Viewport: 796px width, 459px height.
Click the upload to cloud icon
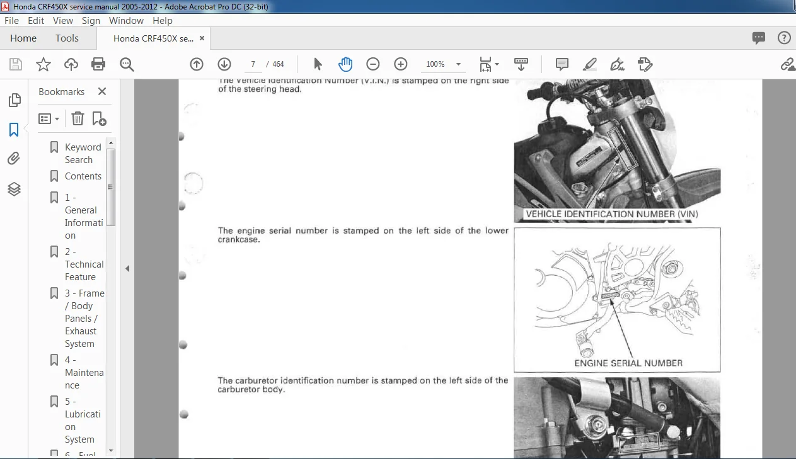tap(71, 64)
